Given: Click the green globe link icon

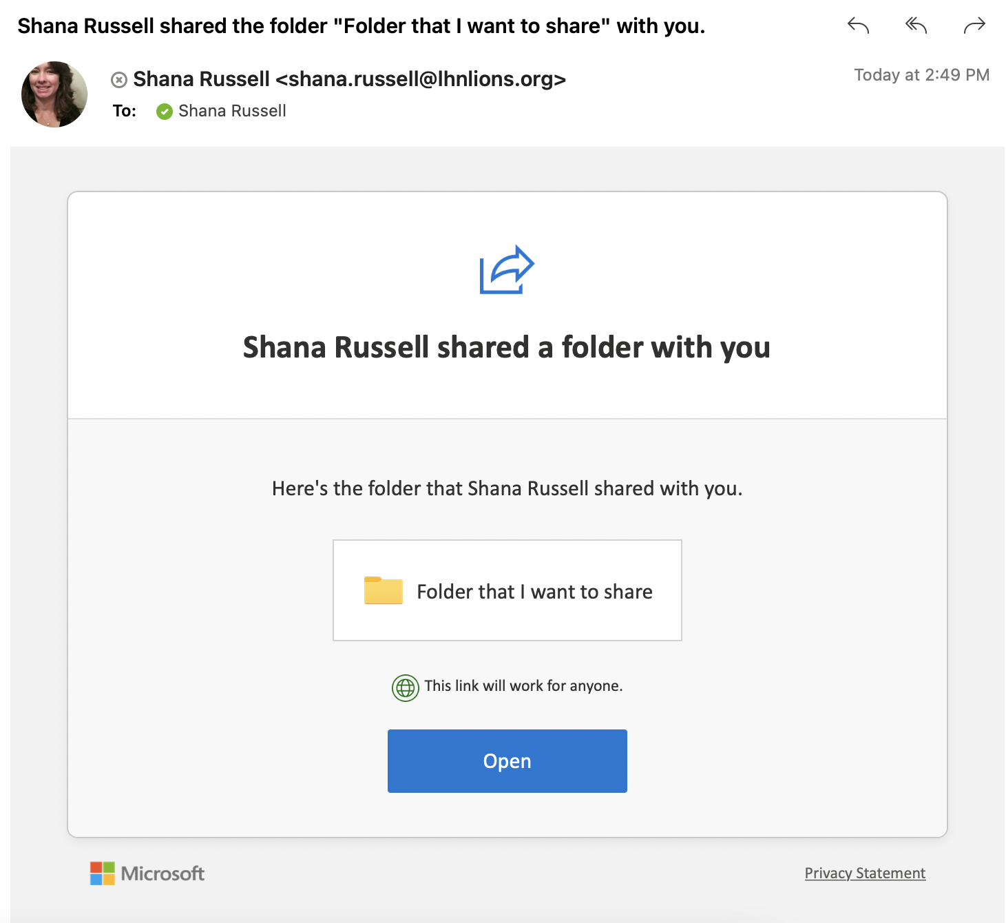Looking at the screenshot, I should click(406, 687).
